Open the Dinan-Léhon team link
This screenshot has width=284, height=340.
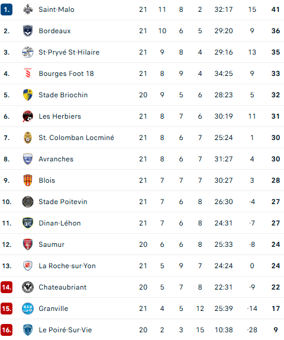(x=60, y=223)
